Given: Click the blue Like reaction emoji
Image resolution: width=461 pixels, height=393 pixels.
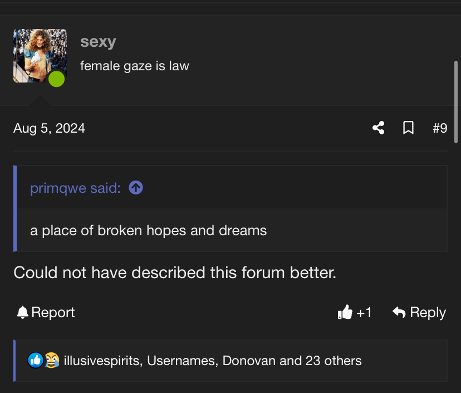Looking at the screenshot, I should 36,360.
